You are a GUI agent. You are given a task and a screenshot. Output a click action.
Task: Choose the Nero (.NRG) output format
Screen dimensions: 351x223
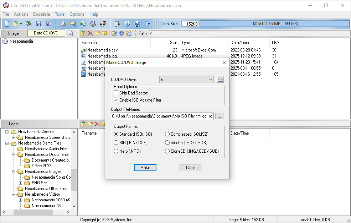pos(116,151)
